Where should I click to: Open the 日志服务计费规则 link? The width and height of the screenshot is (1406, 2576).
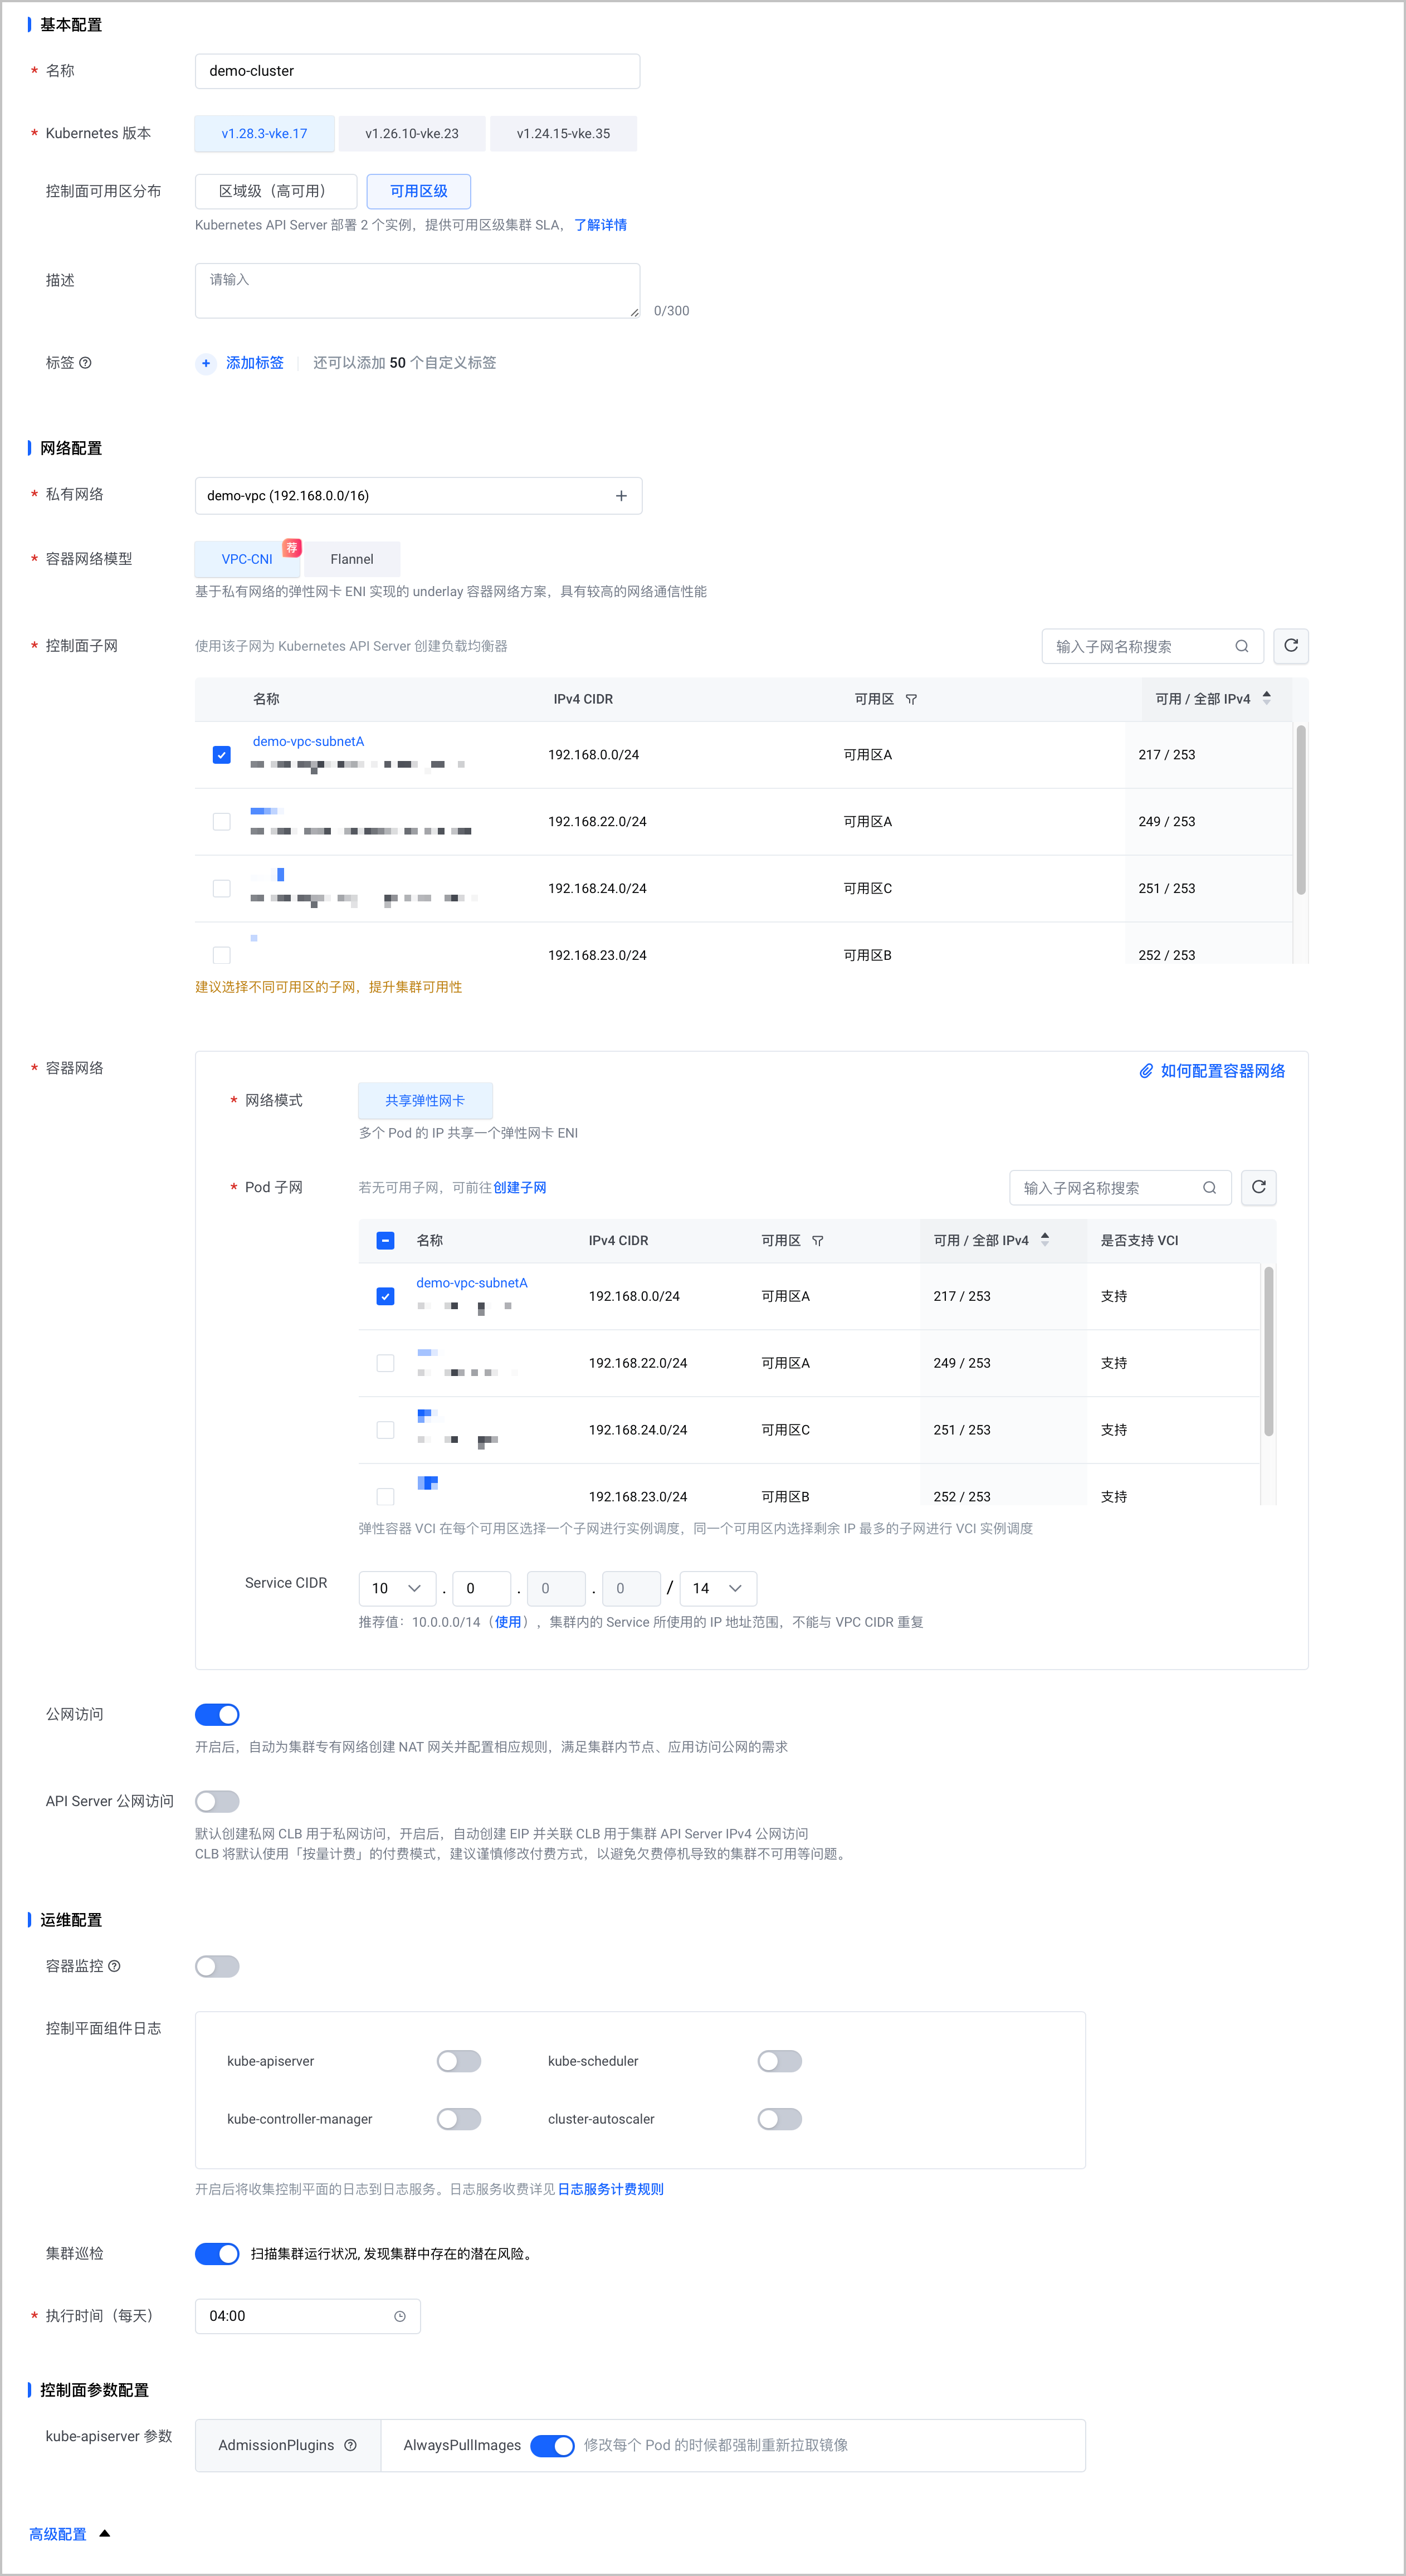610,2189
